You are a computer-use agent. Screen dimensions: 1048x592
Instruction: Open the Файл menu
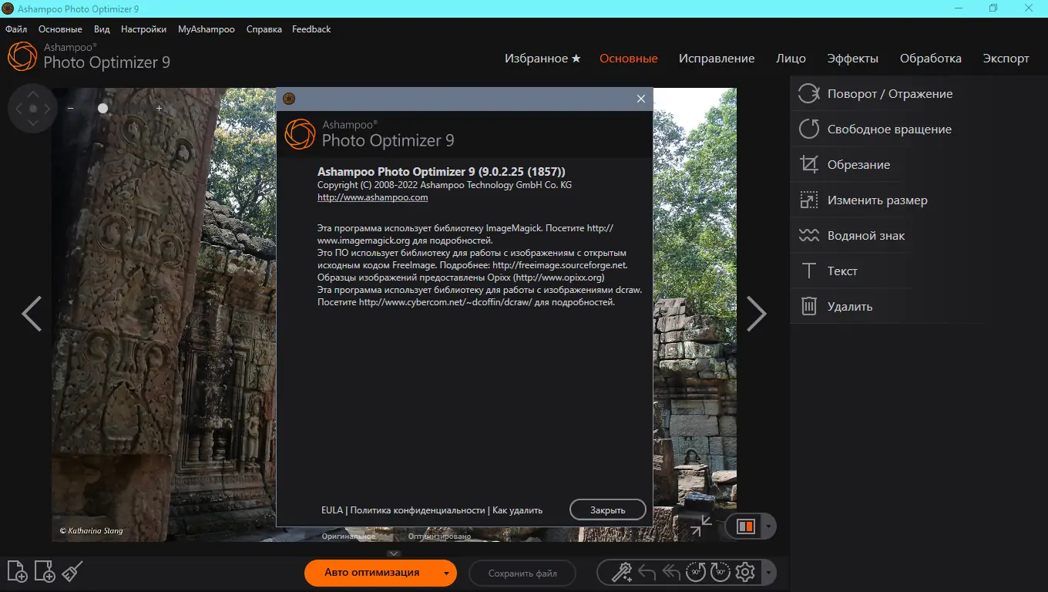tap(16, 29)
